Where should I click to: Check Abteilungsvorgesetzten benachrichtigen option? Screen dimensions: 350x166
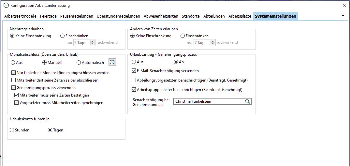pos(134,80)
